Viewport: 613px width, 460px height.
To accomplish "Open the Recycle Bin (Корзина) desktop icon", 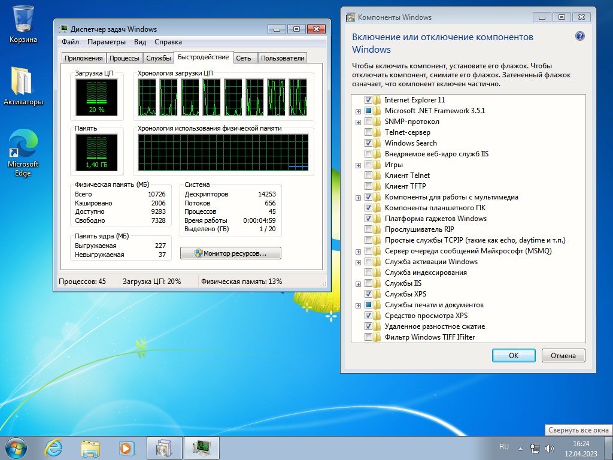I will (x=23, y=24).
